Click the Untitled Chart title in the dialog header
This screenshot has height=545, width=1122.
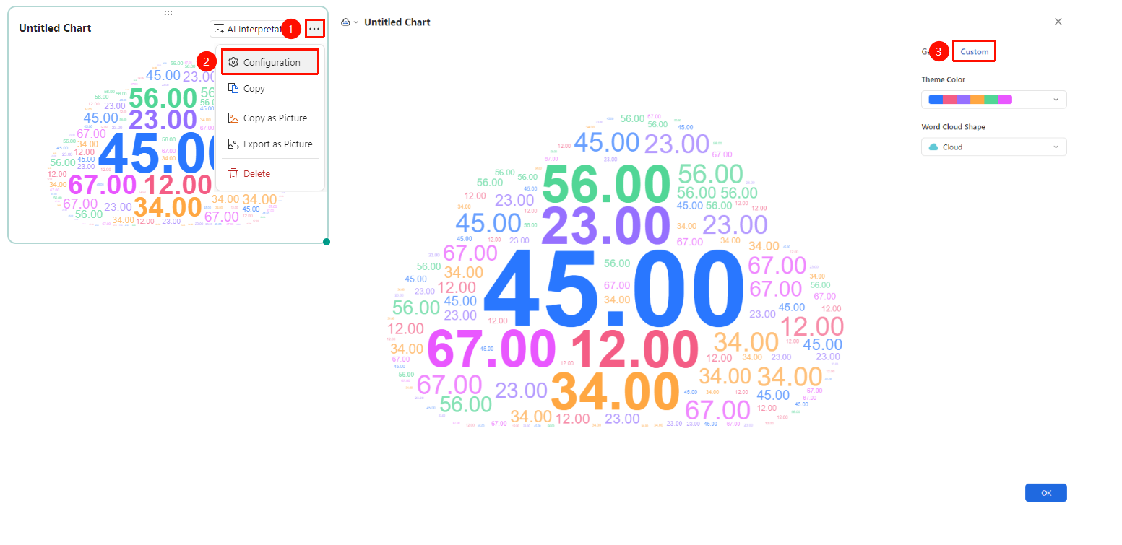(x=397, y=22)
